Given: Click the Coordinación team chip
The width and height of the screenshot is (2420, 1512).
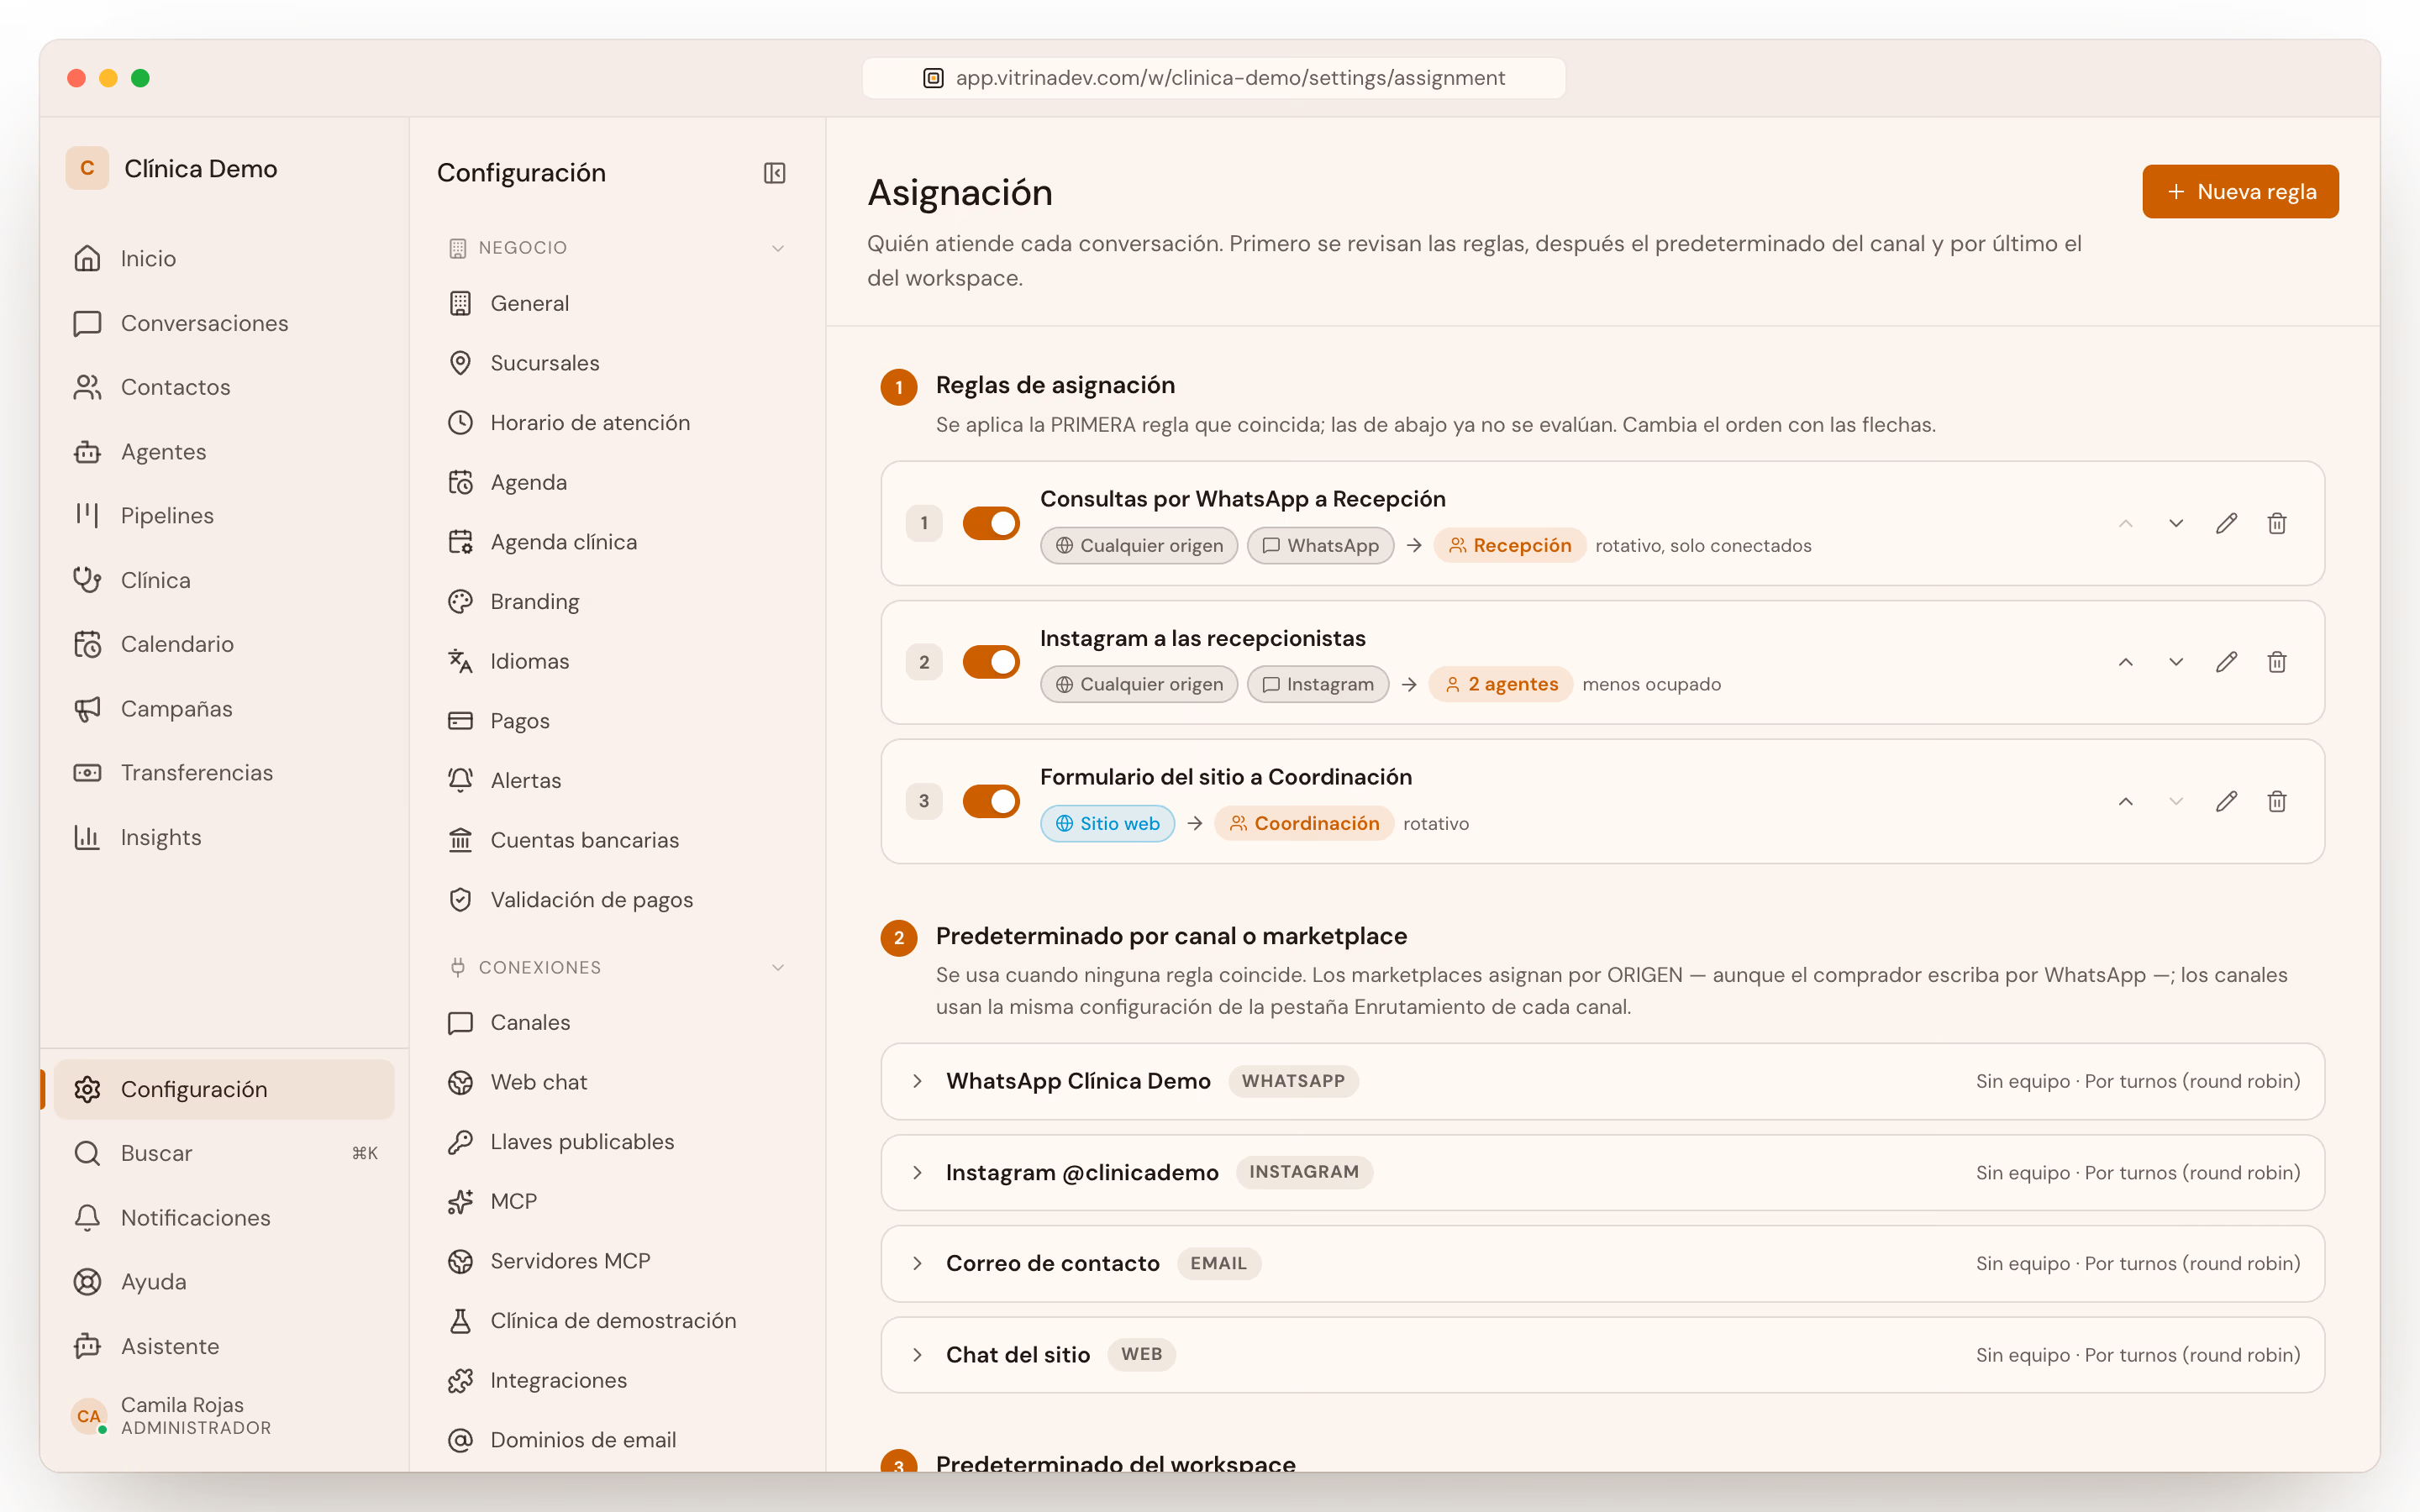Looking at the screenshot, I should point(1304,823).
